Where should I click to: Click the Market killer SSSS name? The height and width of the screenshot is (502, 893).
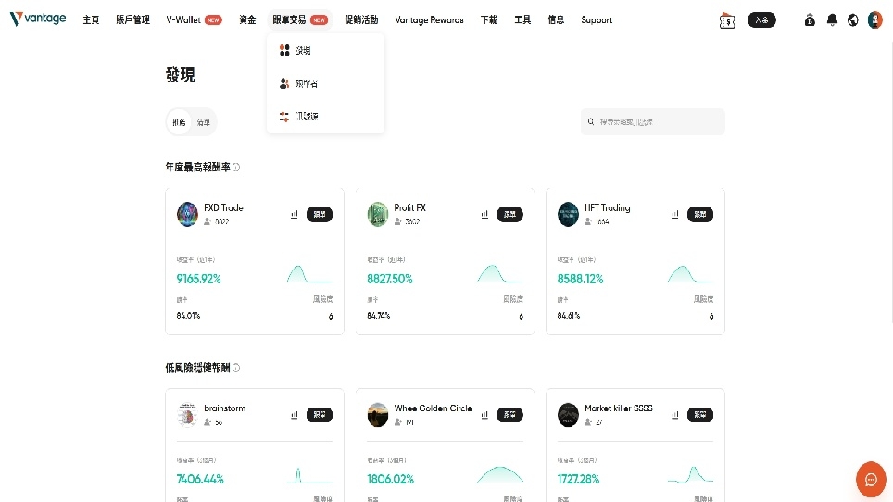tap(619, 408)
